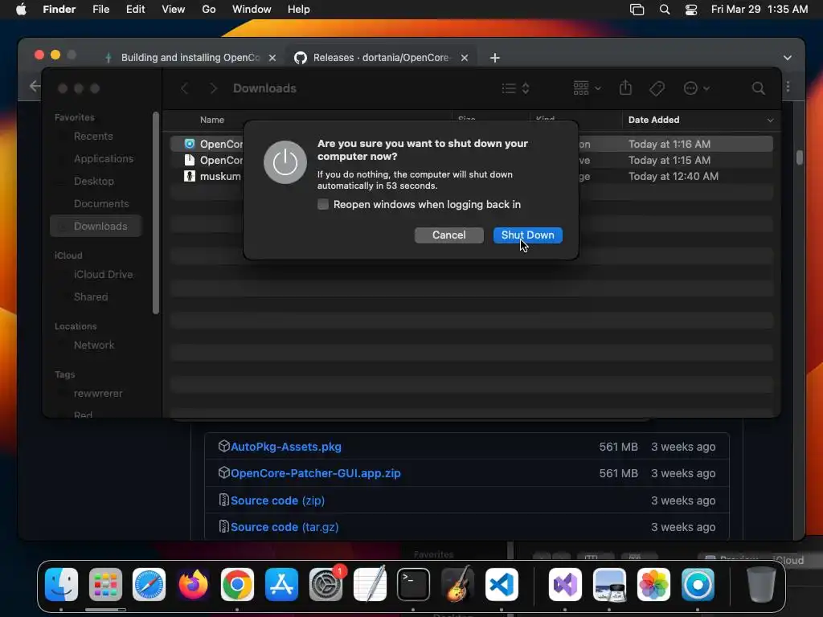Go forward in Finder Downloads window
Image resolution: width=823 pixels, height=617 pixels.
point(213,88)
